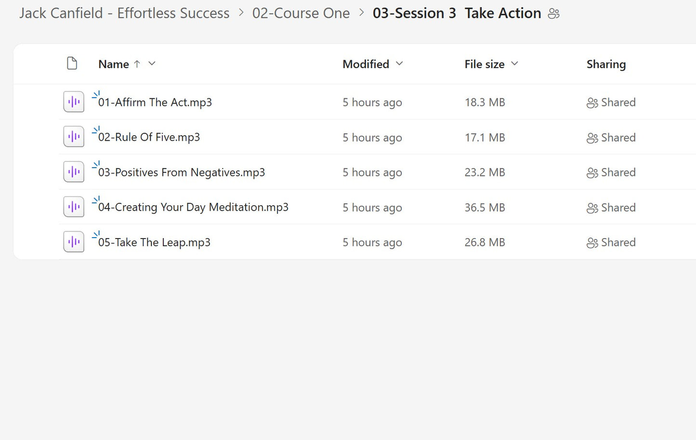This screenshot has width=696, height=440.
Task: Click the Shared people icon for 01-Affirm The Act
Action: 592,102
